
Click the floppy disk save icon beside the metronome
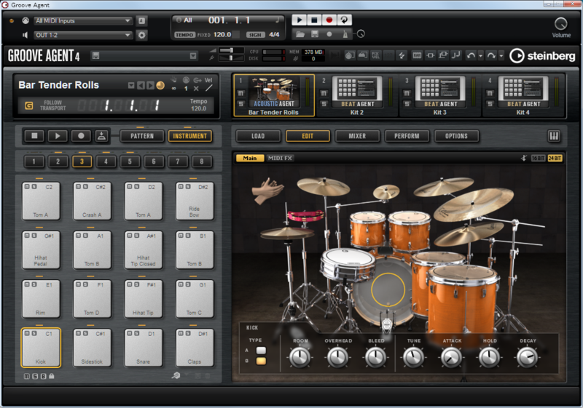point(315,34)
